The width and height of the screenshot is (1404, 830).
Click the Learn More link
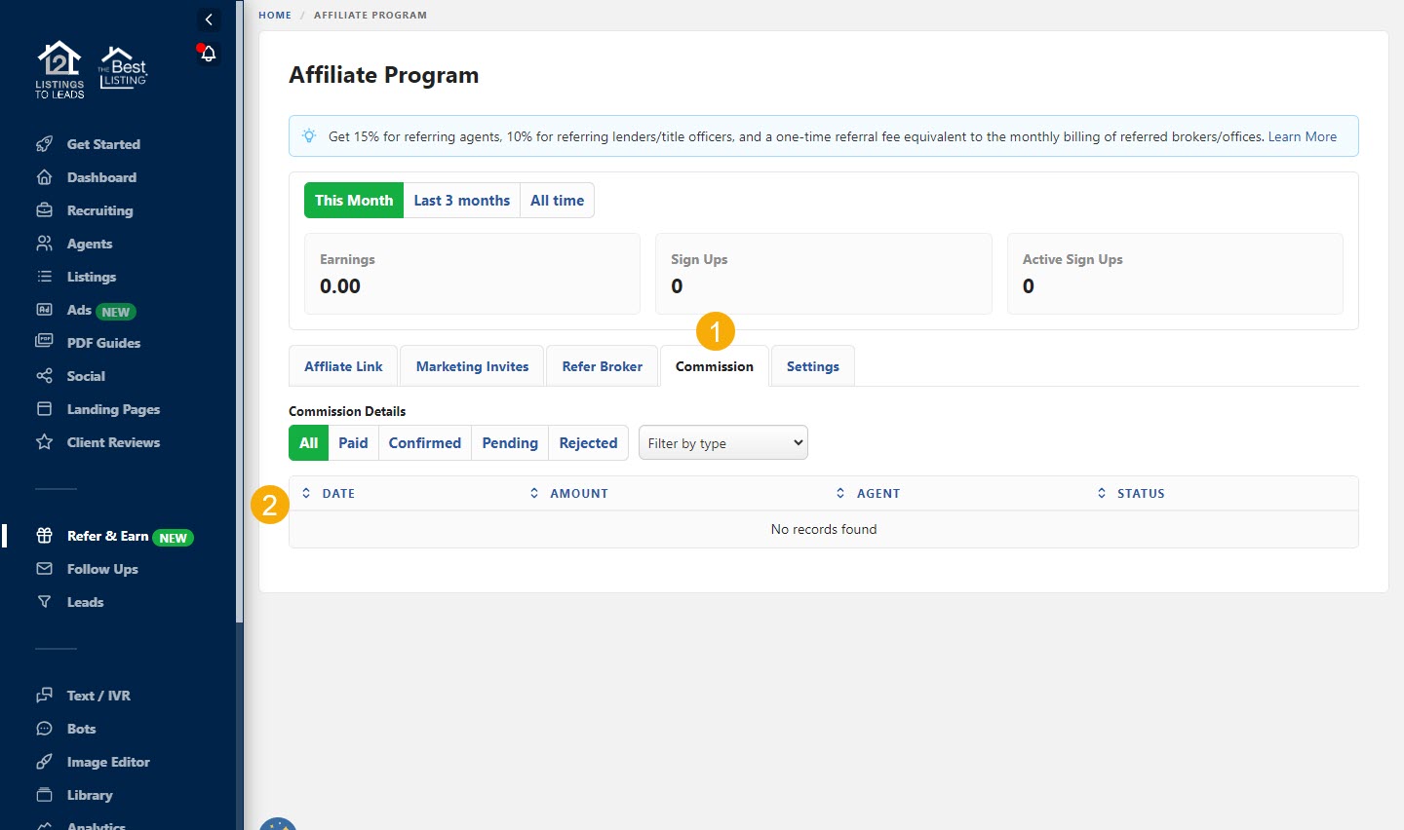tap(1302, 137)
